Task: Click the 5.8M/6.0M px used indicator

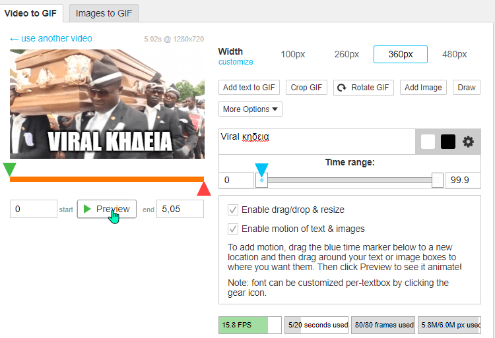Action: coord(449,325)
